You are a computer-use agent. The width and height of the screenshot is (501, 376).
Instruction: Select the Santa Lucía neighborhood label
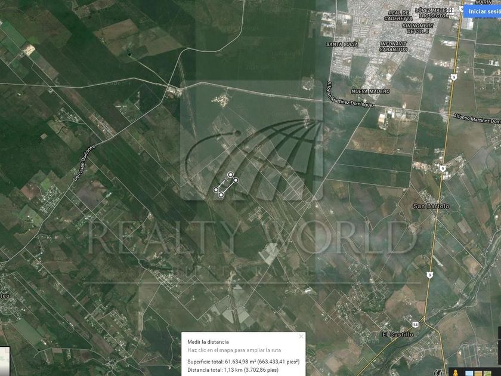(342, 44)
